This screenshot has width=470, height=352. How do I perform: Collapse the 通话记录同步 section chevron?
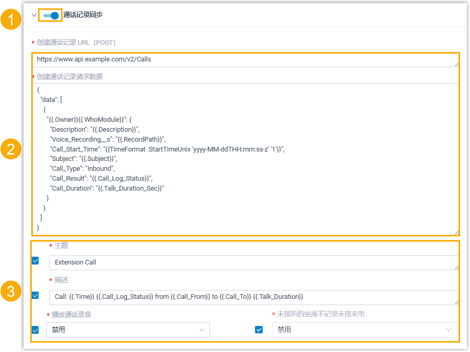pyautogui.click(x=34, y=15)
